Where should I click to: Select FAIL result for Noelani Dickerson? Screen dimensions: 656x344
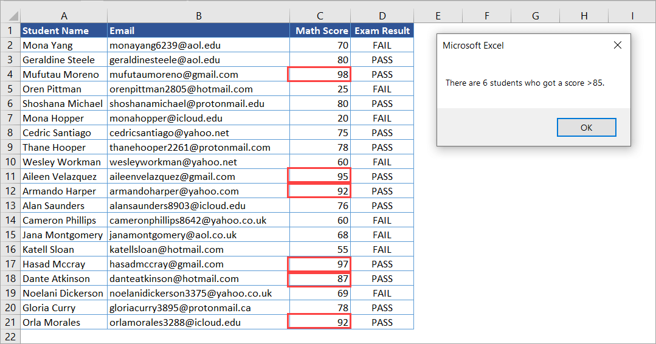point(382,294)
